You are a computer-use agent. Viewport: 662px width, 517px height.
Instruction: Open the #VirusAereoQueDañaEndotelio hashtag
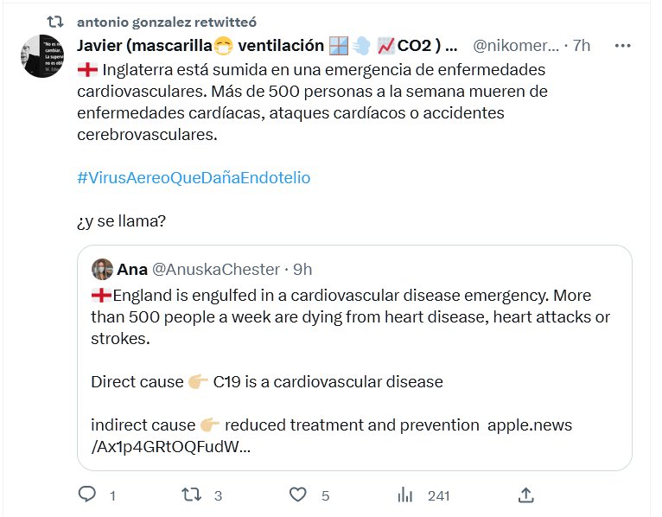[193, 177]
